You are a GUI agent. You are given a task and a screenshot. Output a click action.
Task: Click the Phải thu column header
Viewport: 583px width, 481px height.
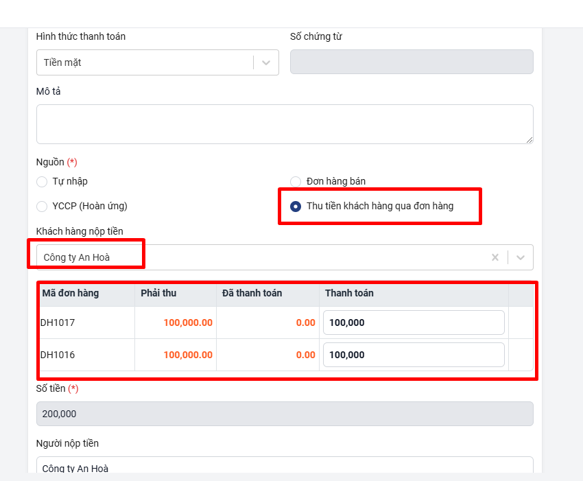(158, 293)
